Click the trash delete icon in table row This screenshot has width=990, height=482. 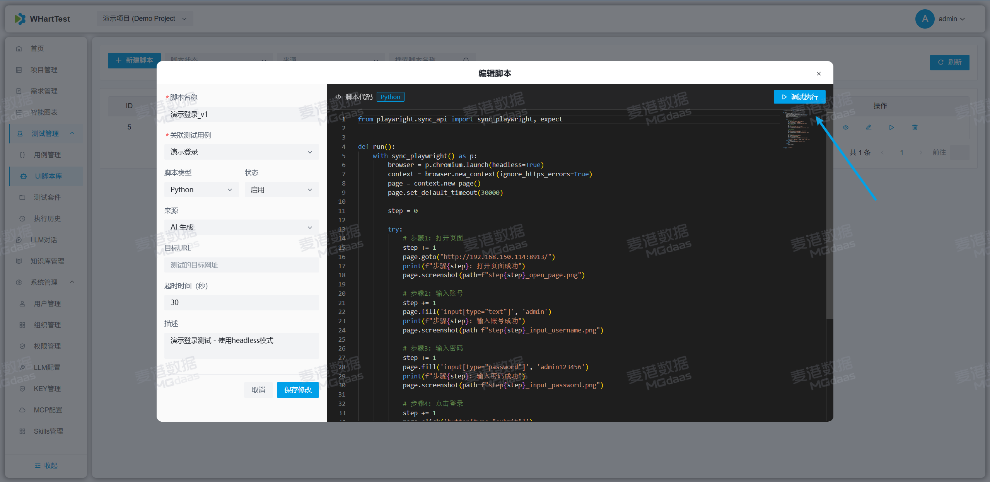point(915,127)
